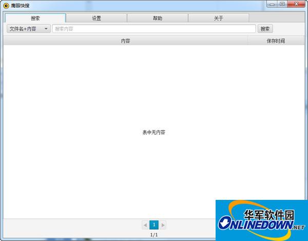Open the 设置 tab
This screenshot has height=241, width=308.
pos(97,18)
